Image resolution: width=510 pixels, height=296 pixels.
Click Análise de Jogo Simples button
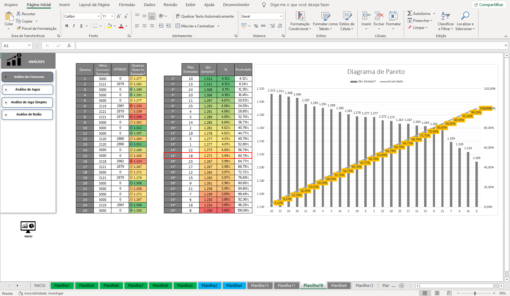coord(27,102)
